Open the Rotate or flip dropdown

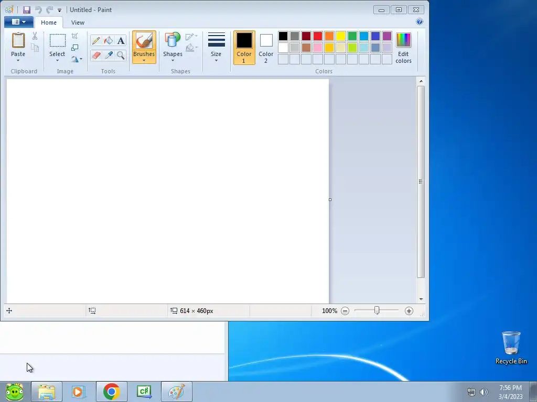(77, 59)
